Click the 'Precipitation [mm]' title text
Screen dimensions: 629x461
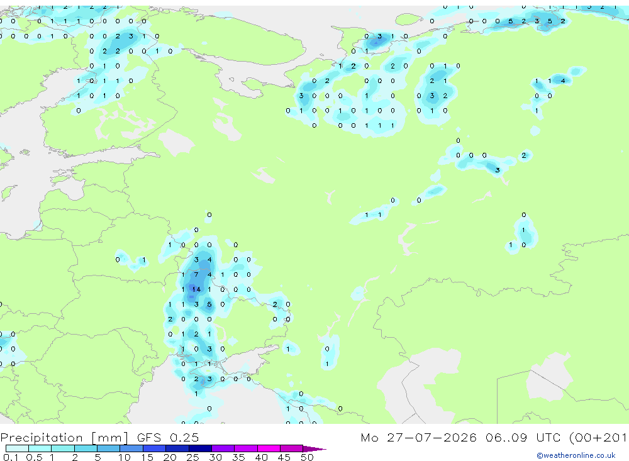coord(64,438)
